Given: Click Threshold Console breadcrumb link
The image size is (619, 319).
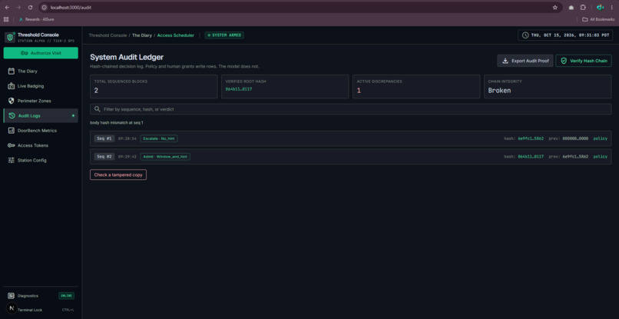Looking at the screenshot, I should click(108, 35).
